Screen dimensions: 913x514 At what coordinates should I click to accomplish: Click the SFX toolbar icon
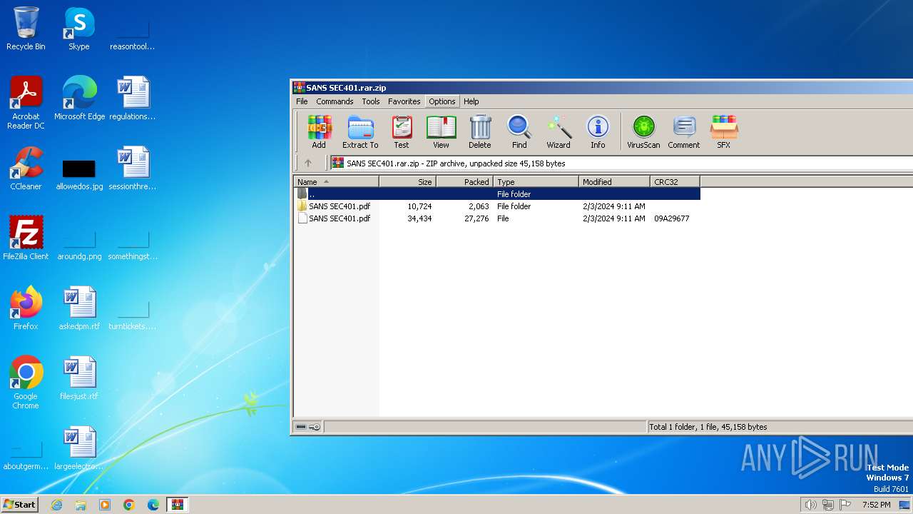click(723, 132)
